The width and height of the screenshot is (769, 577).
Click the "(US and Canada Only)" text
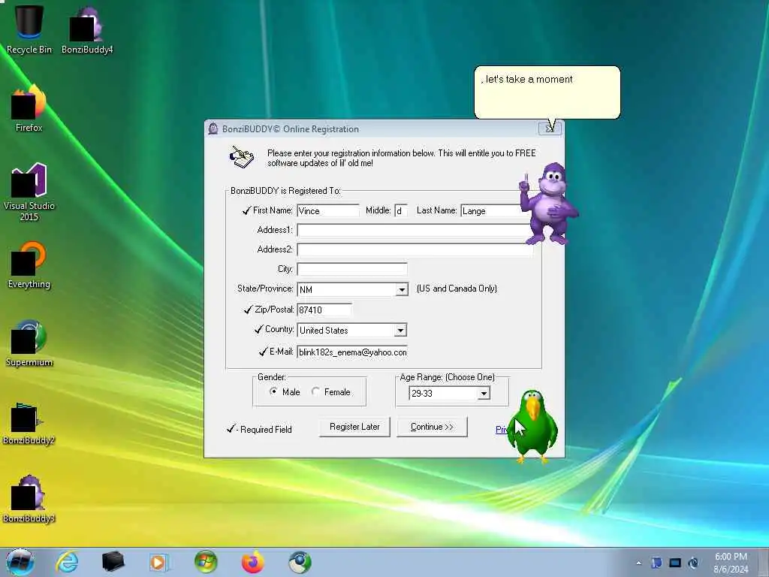tap(457, 288)
